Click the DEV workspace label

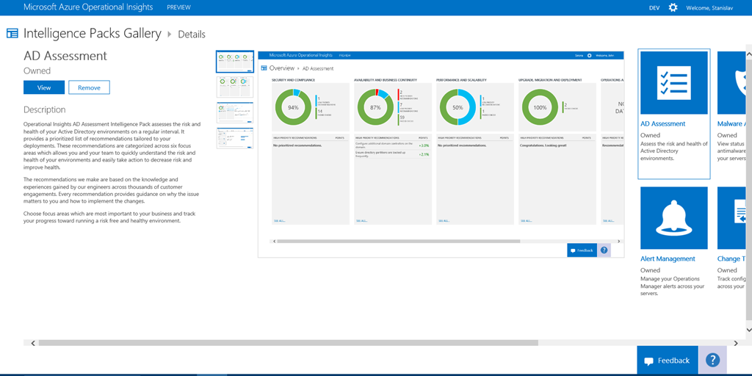[654, 7]
